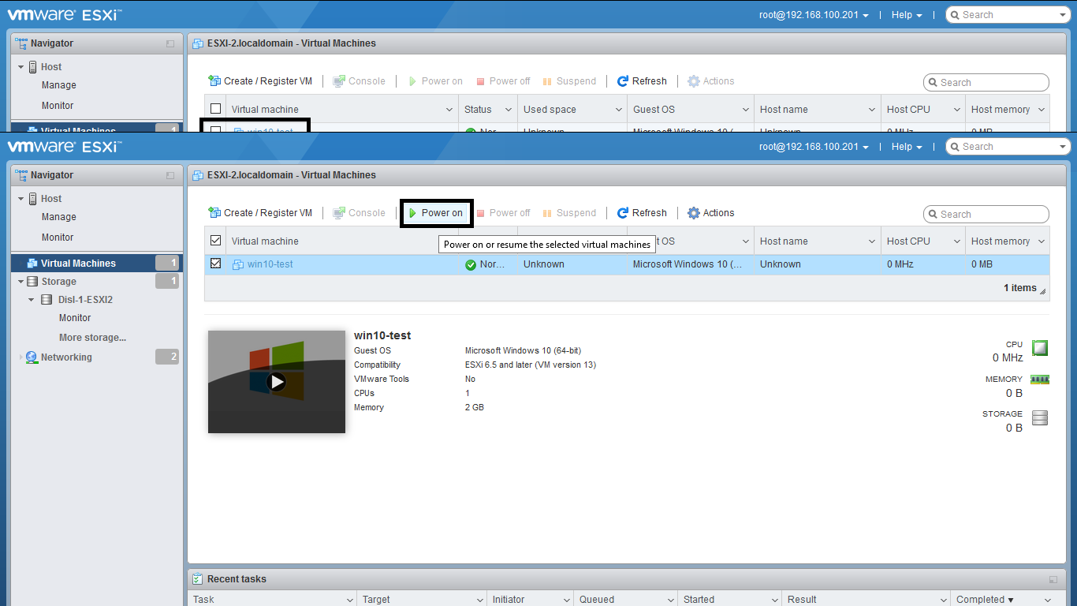Click the Networking globe icon in Navigator
Viewport: 1077px width, 606px height.
click(32, 357)
